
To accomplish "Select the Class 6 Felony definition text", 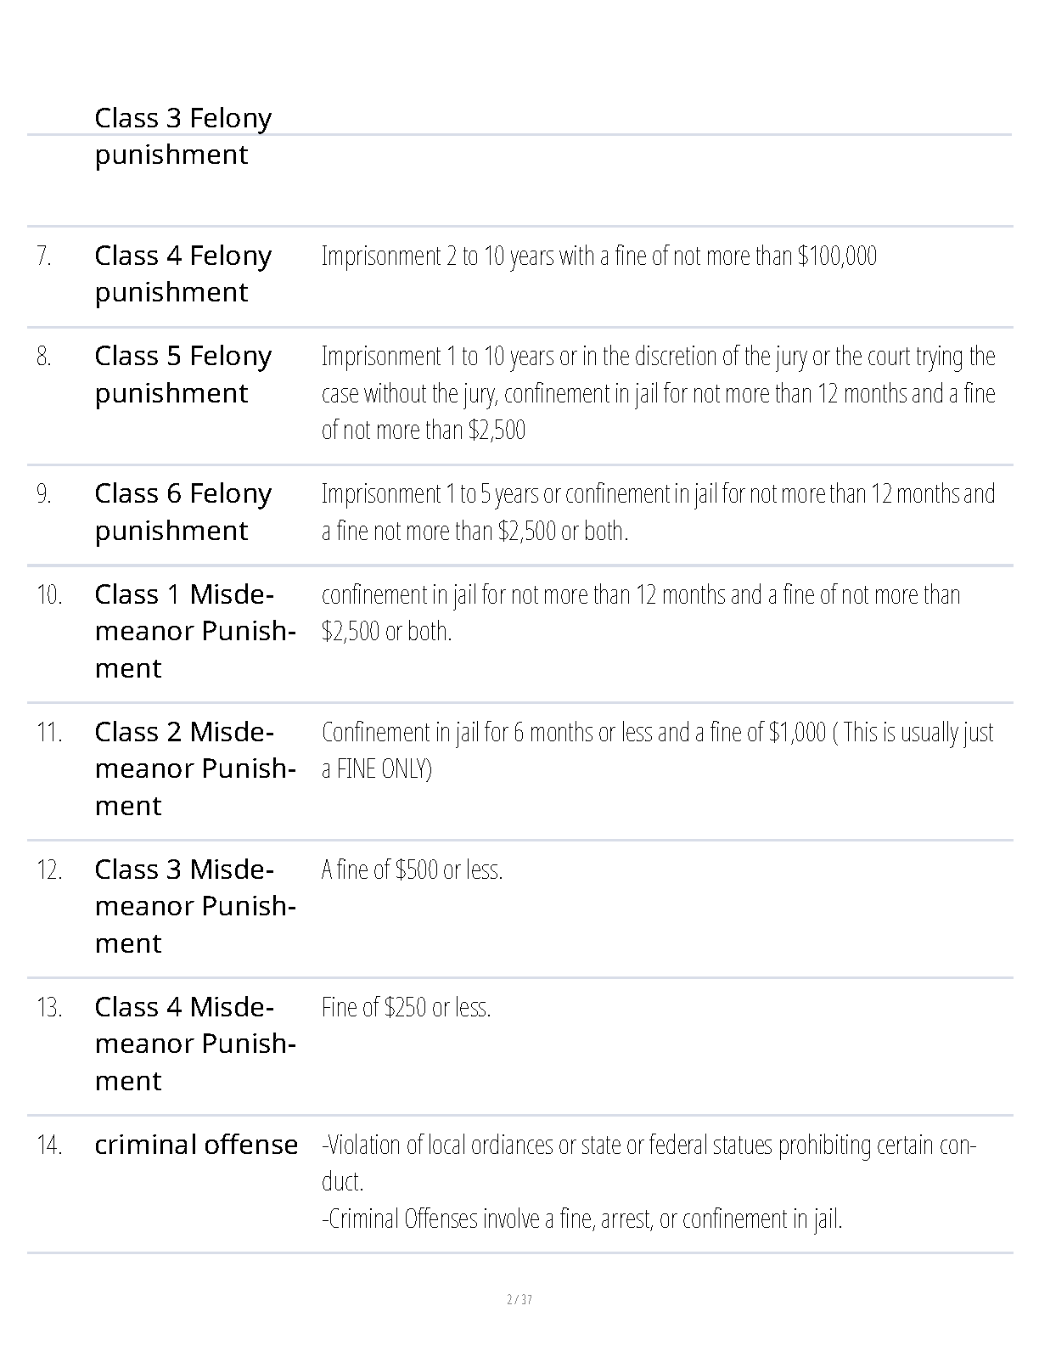I will click(658, 512).
